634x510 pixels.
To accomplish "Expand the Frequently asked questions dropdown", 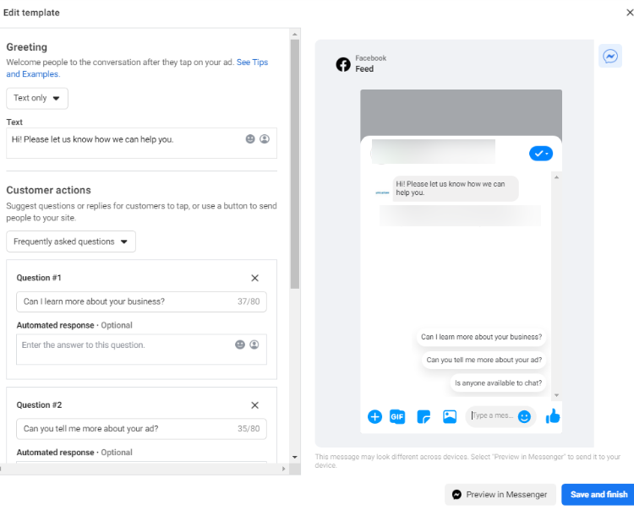I will 71,241.
